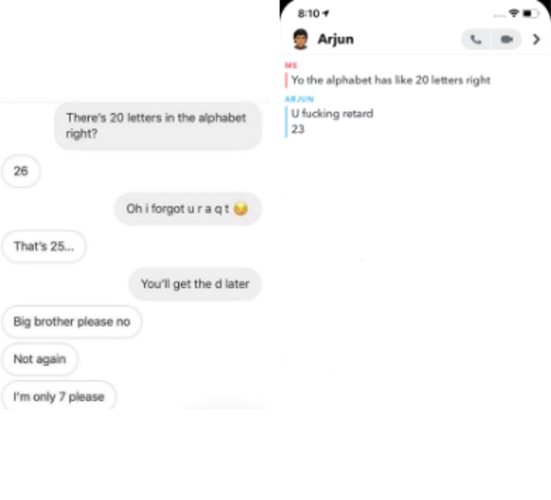Tap the cellular signal dots indicator

coord(498,14)
